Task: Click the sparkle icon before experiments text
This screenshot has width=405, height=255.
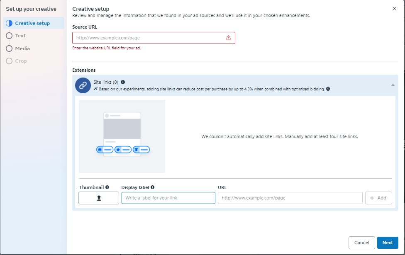Action: tap(95, 89)
